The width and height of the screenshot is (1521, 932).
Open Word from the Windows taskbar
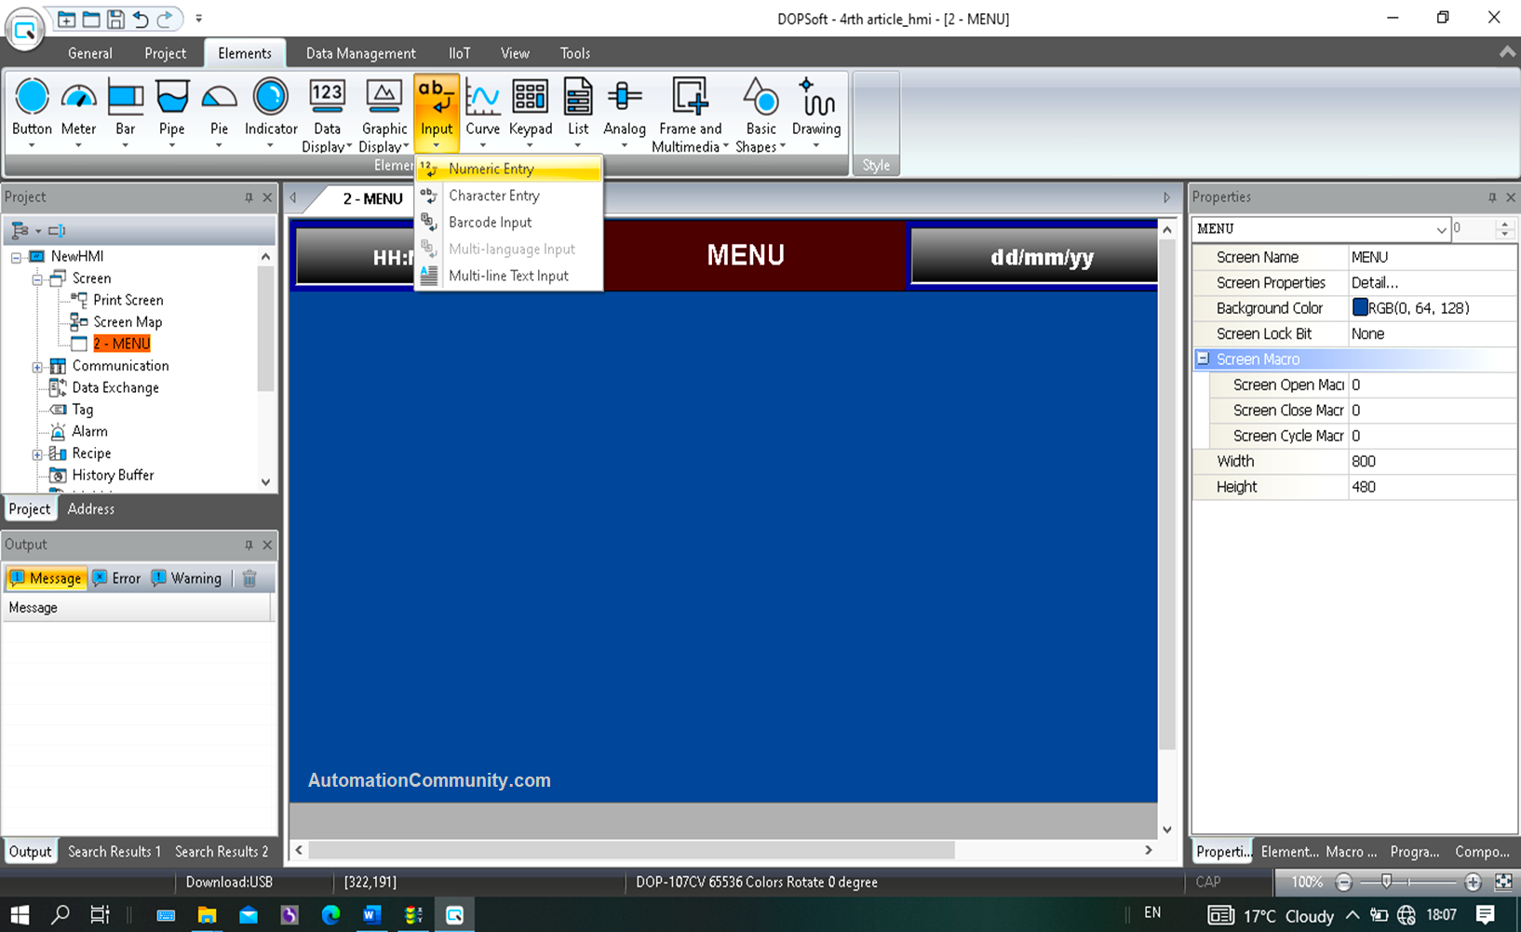pyautogui.click(x=371, y=915)
